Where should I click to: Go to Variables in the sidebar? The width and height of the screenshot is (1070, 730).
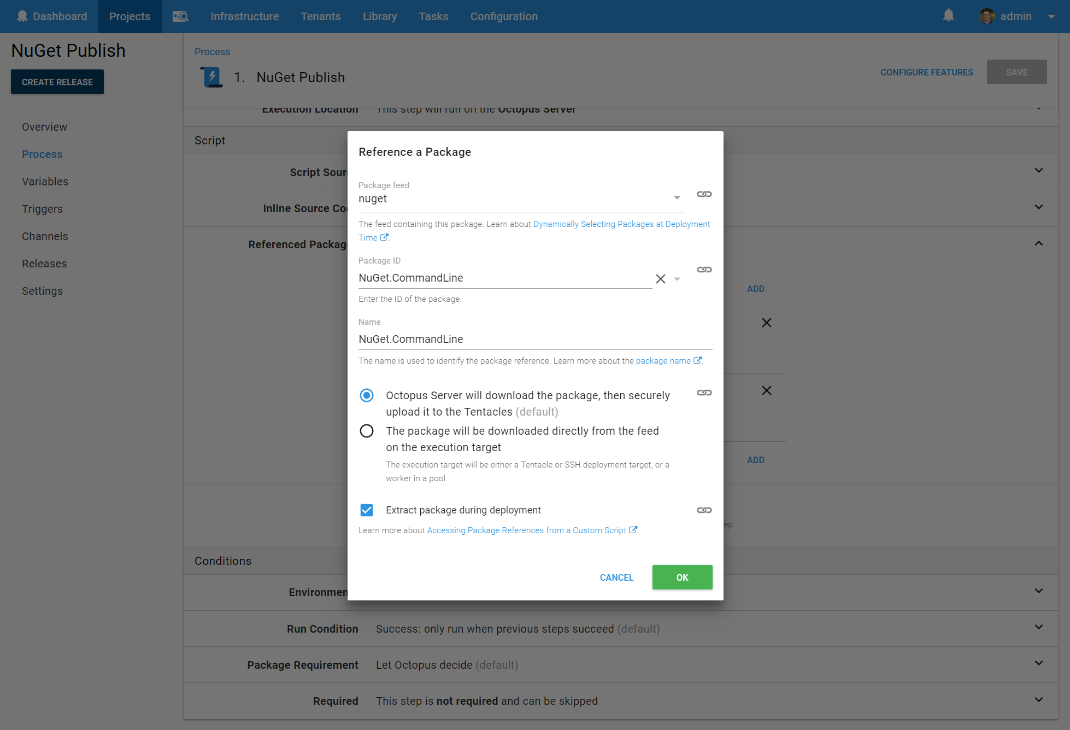(45, 182)
